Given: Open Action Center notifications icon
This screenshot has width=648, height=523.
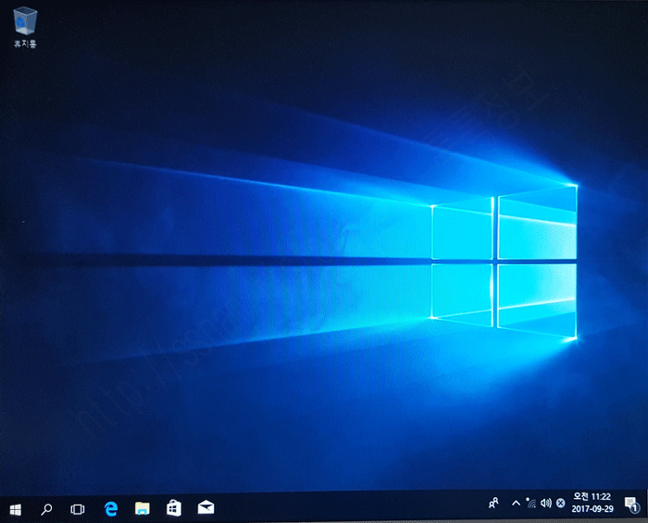Looking at the screenshot, I should [x=631, y=505].
